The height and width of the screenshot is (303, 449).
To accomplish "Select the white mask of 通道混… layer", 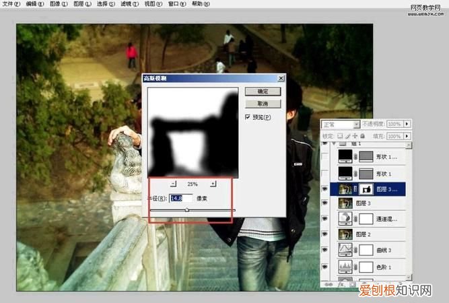I will click(x=366, y=219).
